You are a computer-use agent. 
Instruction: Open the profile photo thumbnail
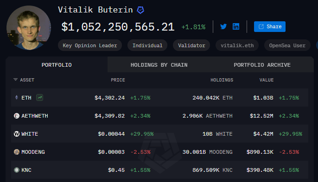29,28
